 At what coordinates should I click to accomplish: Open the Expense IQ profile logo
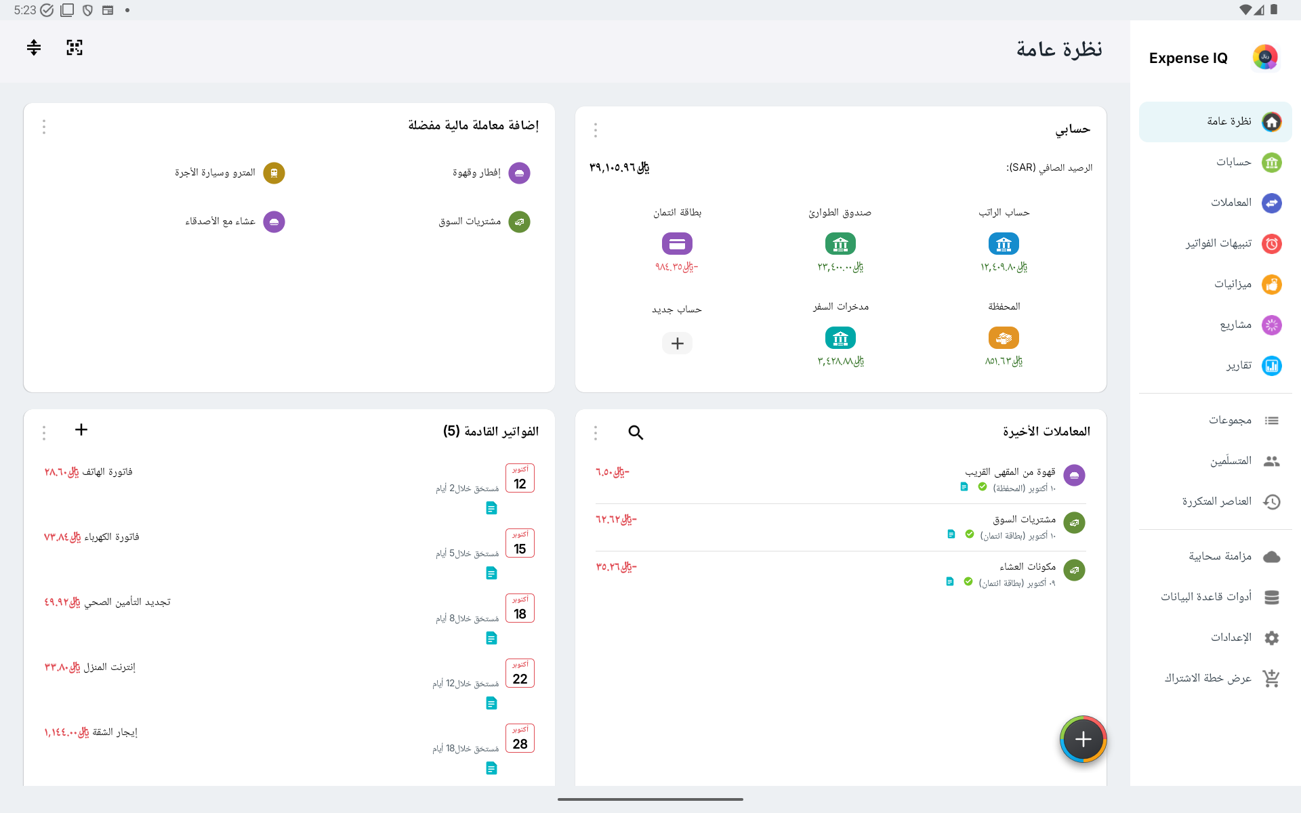1265,58
